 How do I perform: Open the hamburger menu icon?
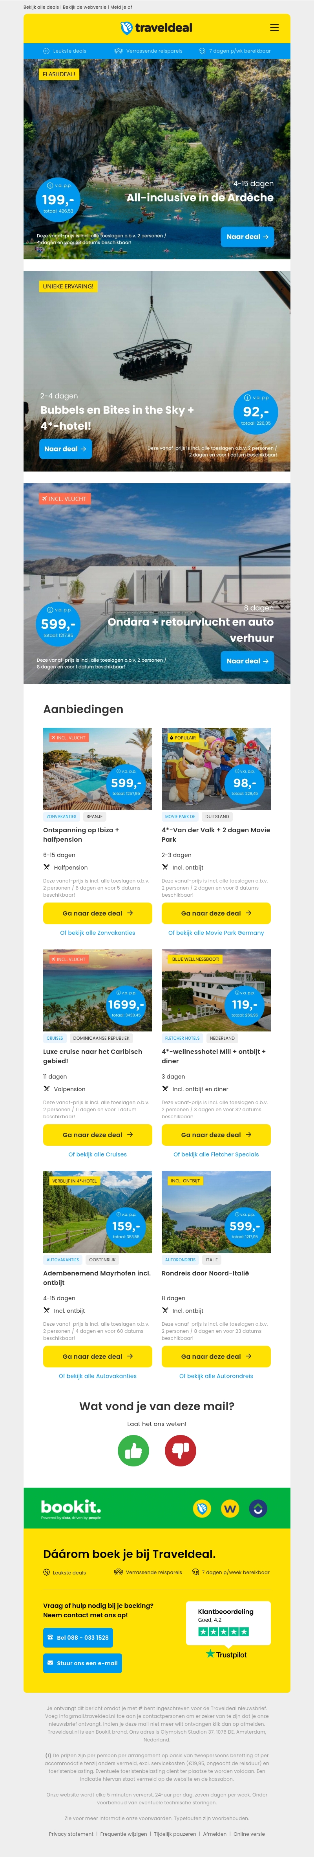(x=274, y=28)
